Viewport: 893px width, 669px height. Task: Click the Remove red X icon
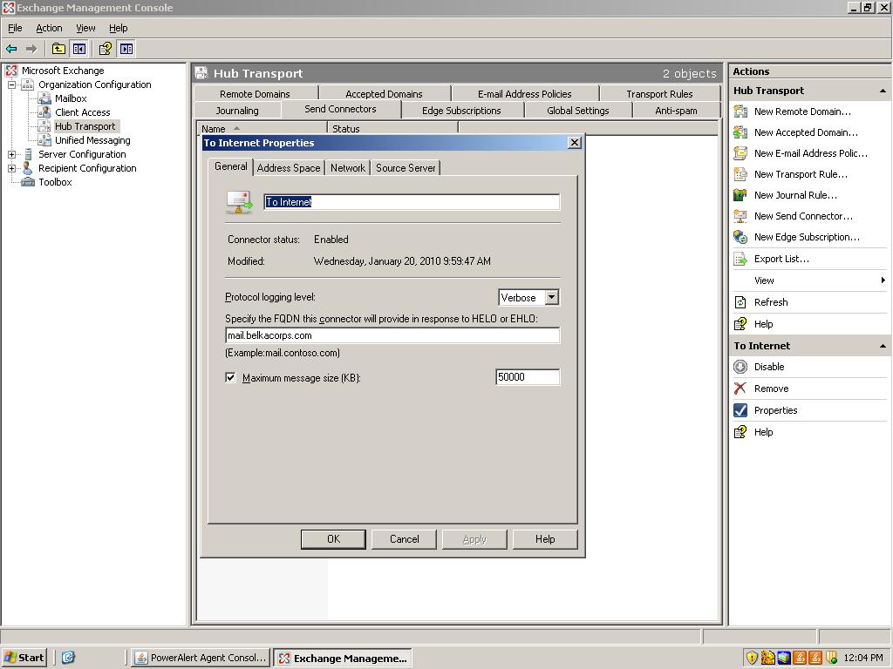(740, 389)
